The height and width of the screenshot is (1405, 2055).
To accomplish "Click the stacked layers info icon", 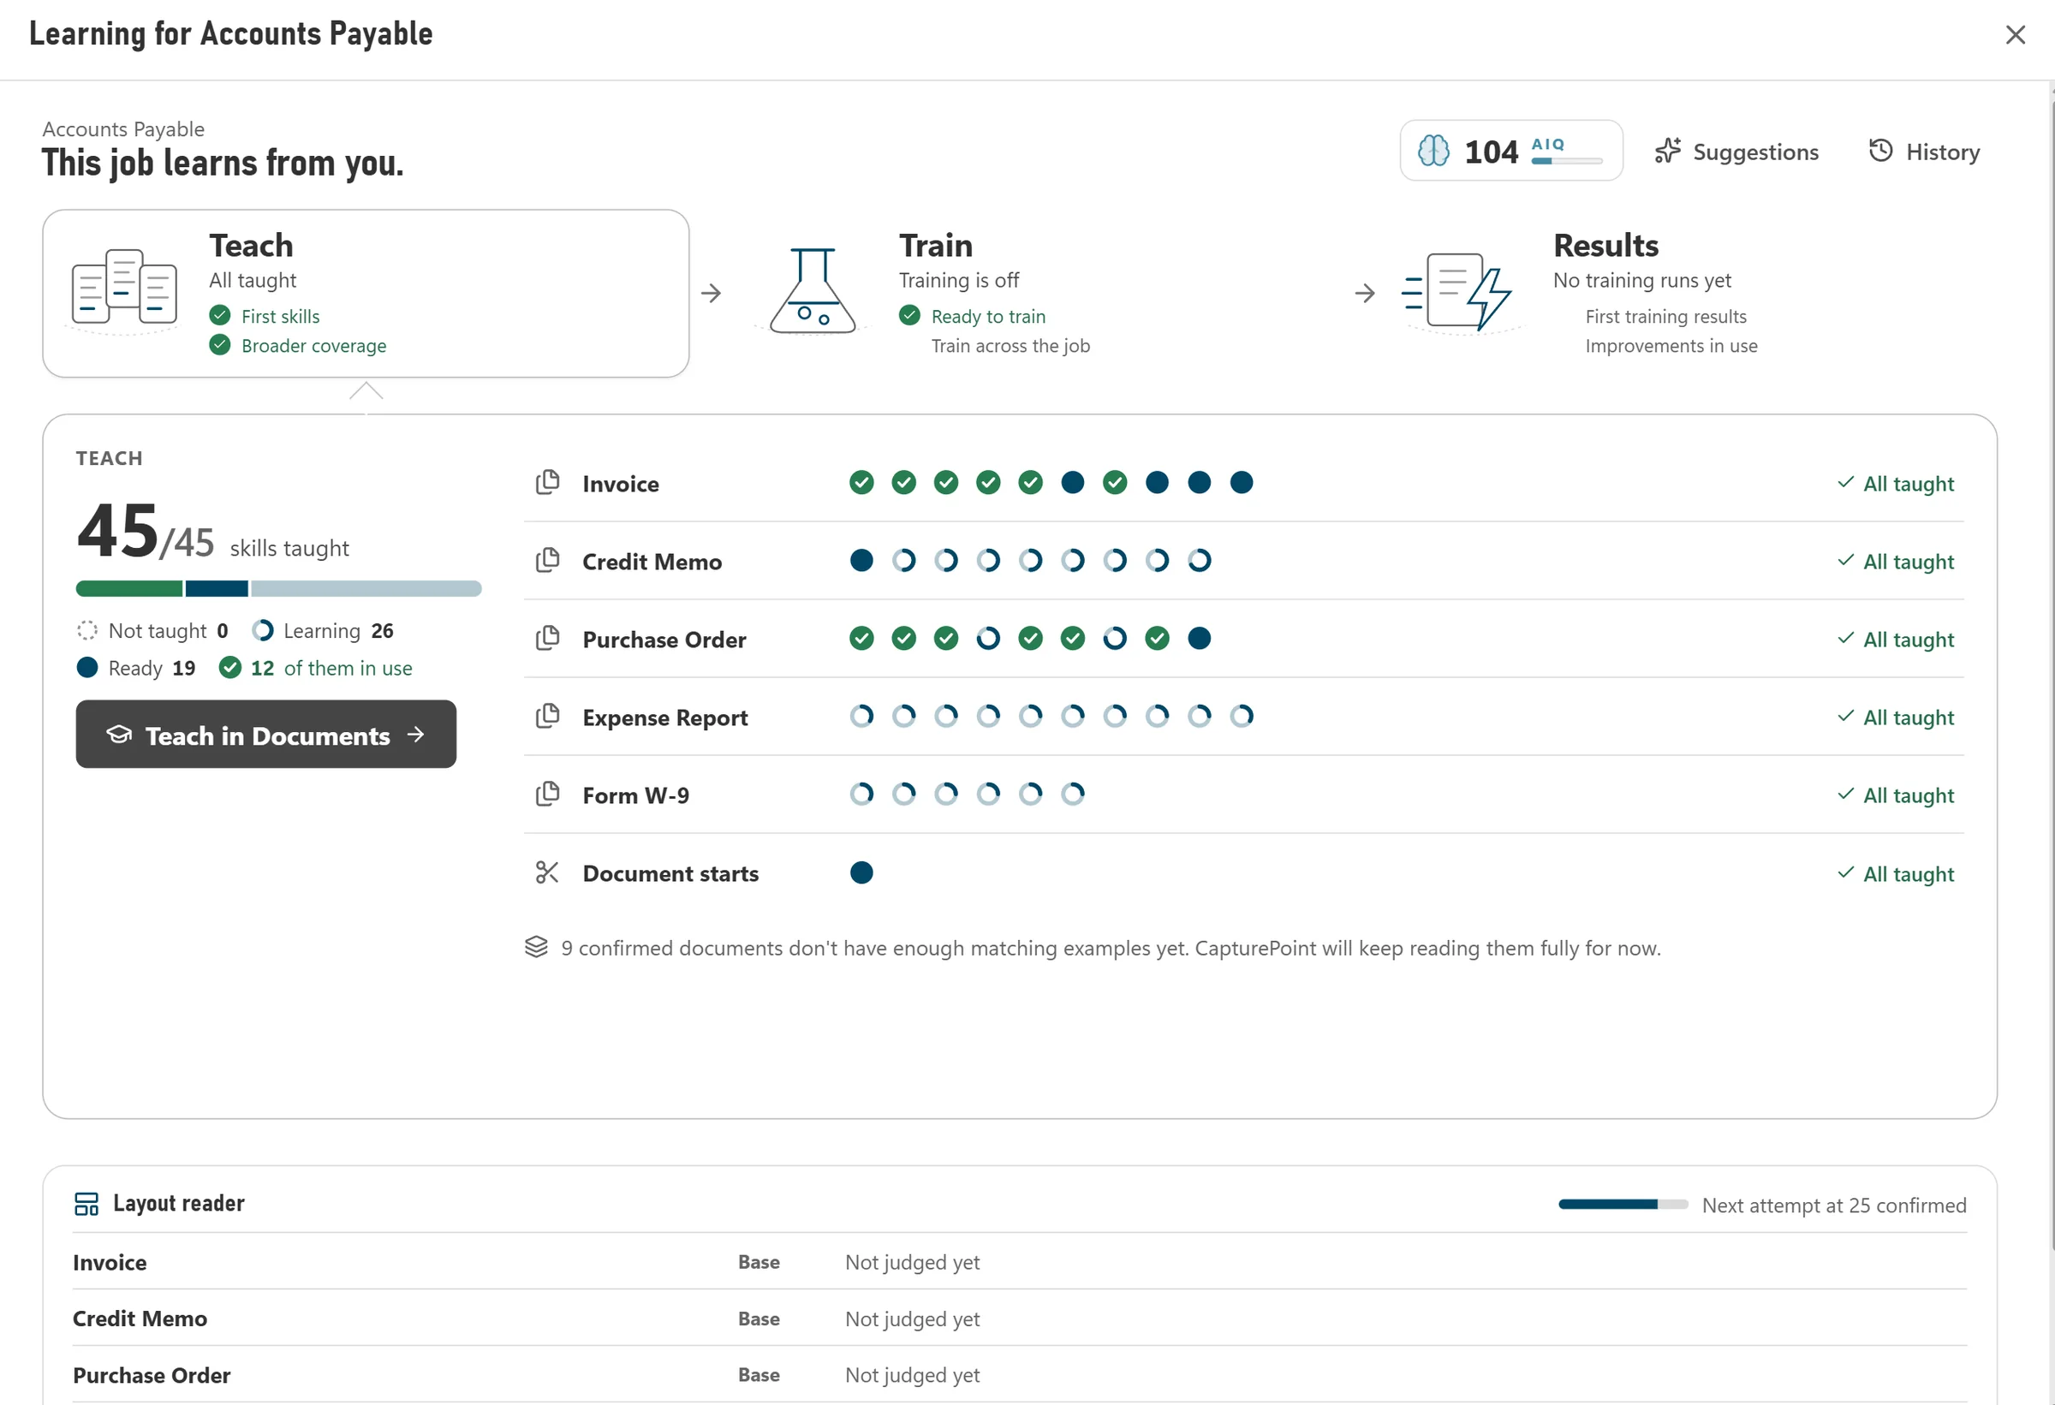I will point(536,947).
